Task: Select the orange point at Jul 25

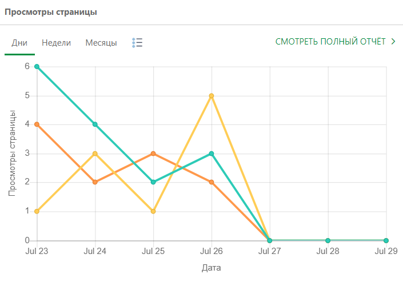Action: point(153,154)
